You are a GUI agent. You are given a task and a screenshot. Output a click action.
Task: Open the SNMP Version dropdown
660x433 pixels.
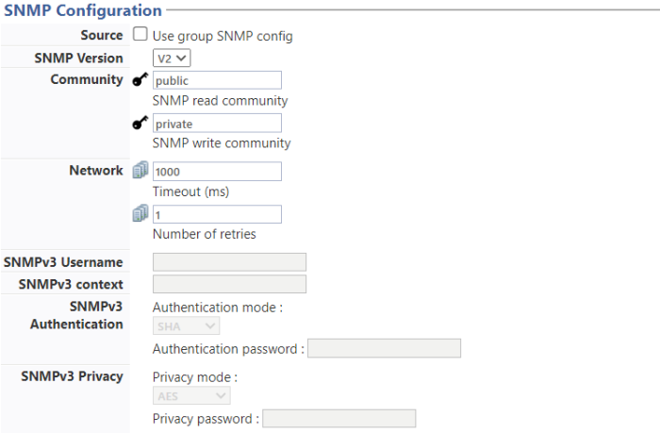pyautogui.click(x=173, y=58)
